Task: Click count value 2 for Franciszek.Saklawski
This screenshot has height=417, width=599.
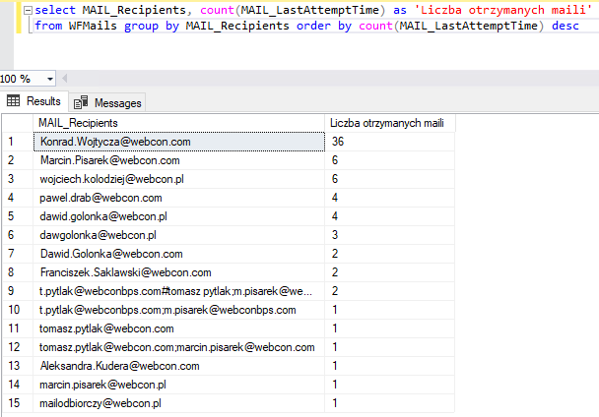Action: click(x=390, y=272)
